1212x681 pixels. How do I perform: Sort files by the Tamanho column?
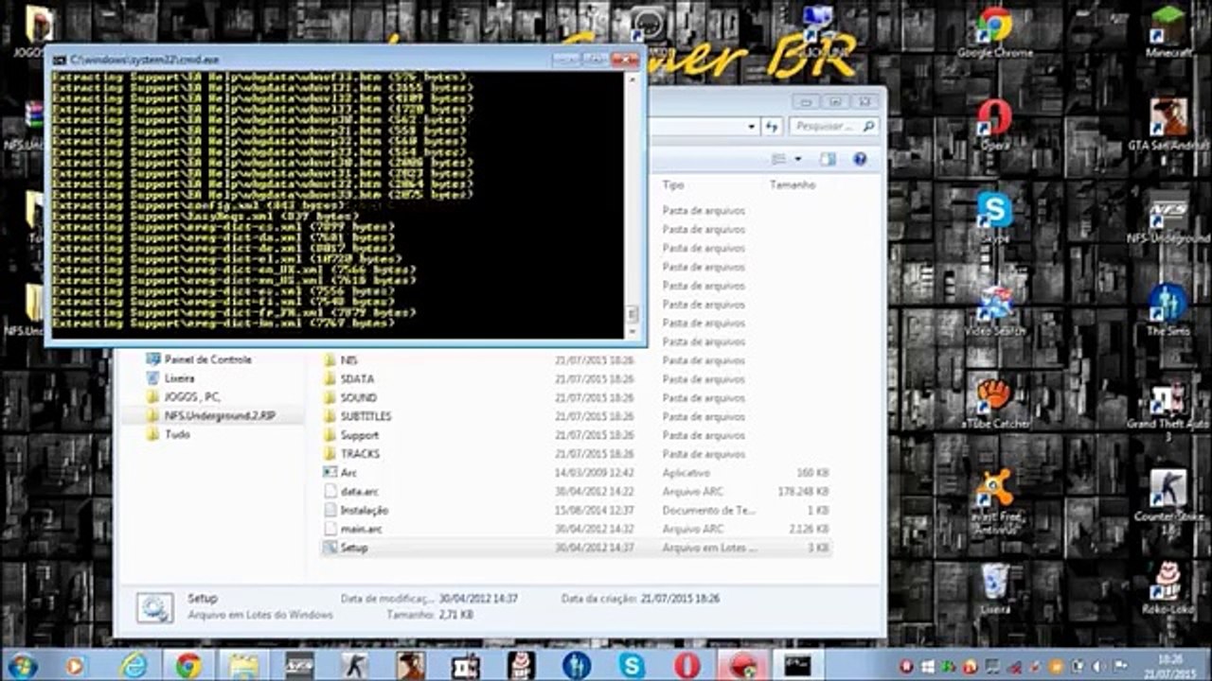pos(793,184)
